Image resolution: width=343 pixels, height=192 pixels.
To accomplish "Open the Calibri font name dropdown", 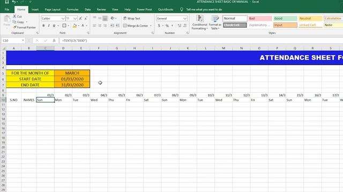I will point(63,19).
